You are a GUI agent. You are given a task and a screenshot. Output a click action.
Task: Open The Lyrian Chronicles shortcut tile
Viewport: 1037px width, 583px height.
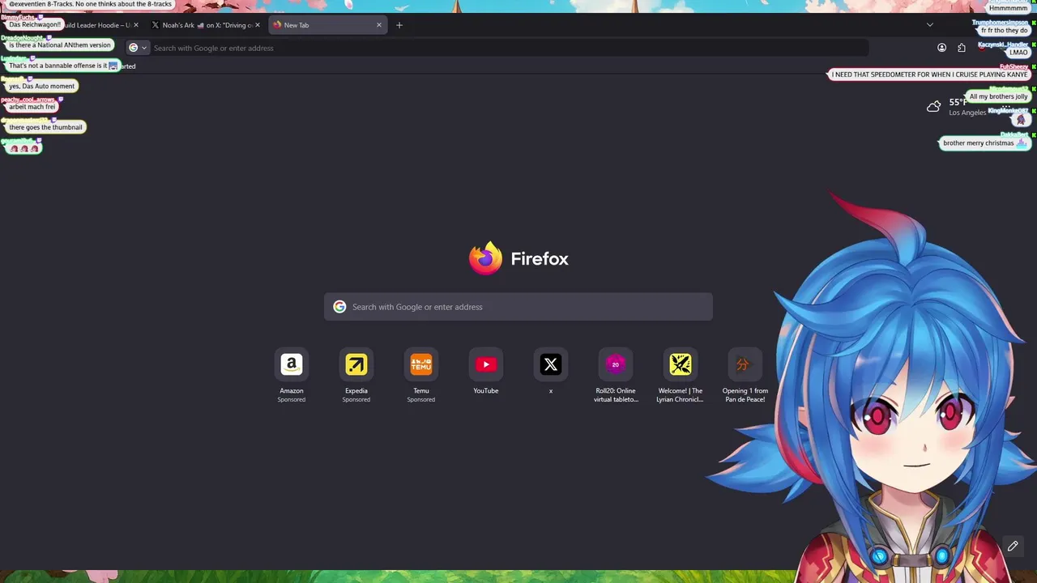(681, 365)
